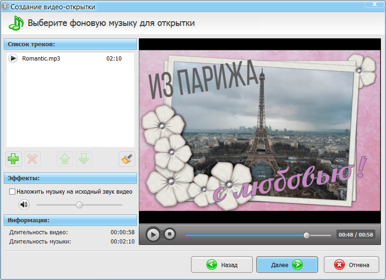Click the Эффекты section header
This screenshot has height=280, width=386.
[x=70, y=178]
